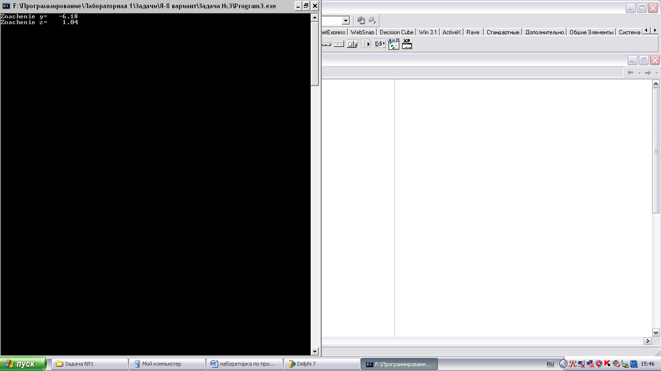Switch to the Win 3.1 palette tab
Viewport: 661px width, 371px height.
click(428, 32)
